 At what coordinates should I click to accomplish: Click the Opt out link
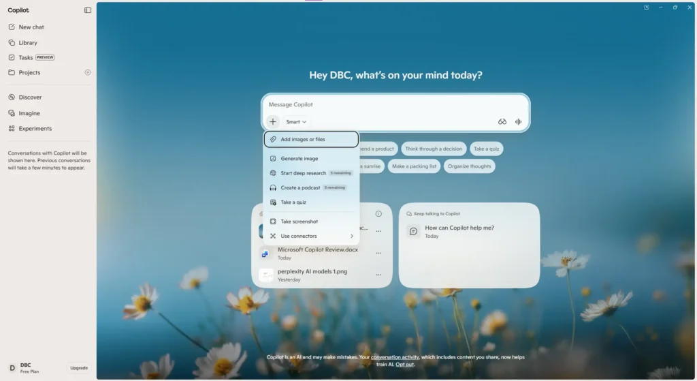click(x=404, y=365)
